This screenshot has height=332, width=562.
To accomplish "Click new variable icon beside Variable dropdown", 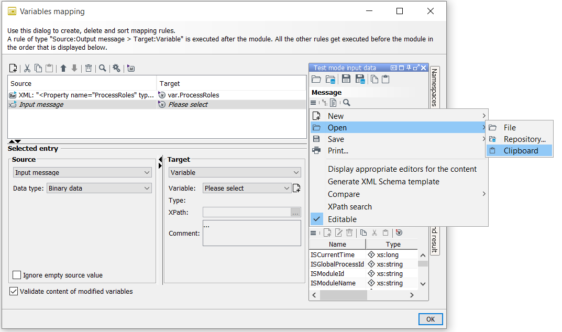I will click(x=297, y=188).
